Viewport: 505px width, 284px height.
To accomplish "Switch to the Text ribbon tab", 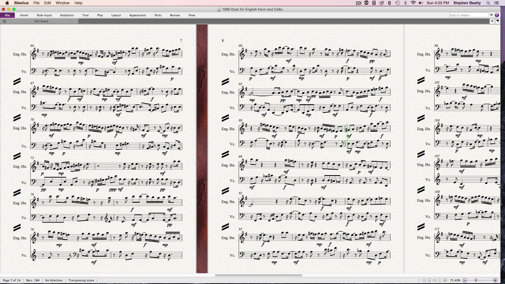I will [x=85, y=15].
